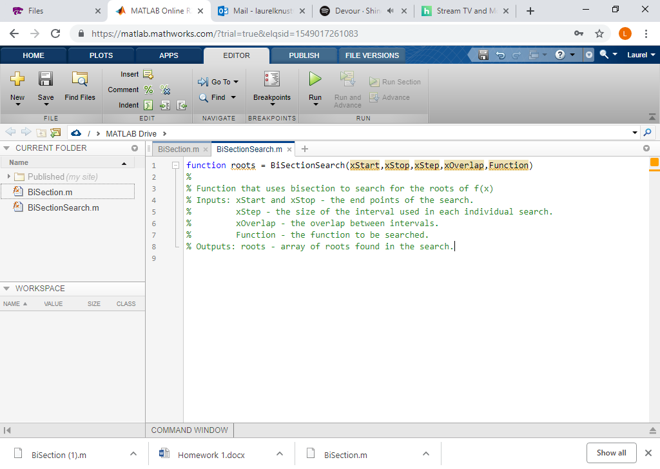This screenshot has height=469, width=660.
Task: Open the Breakpoints tool icon
Action: tap(271, 79)
